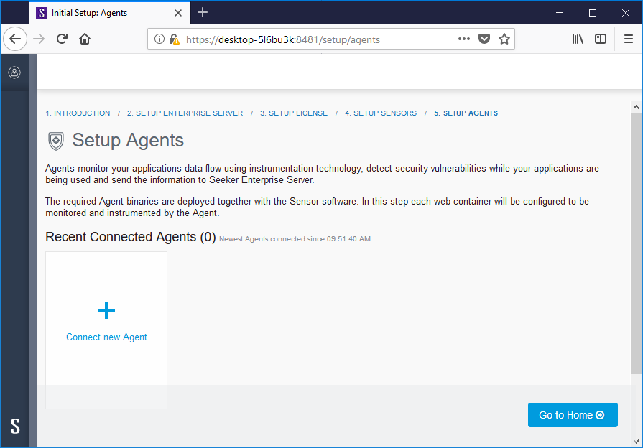Open the Firefox hamburger menu
Screen dimensions: 643x448
626,39
